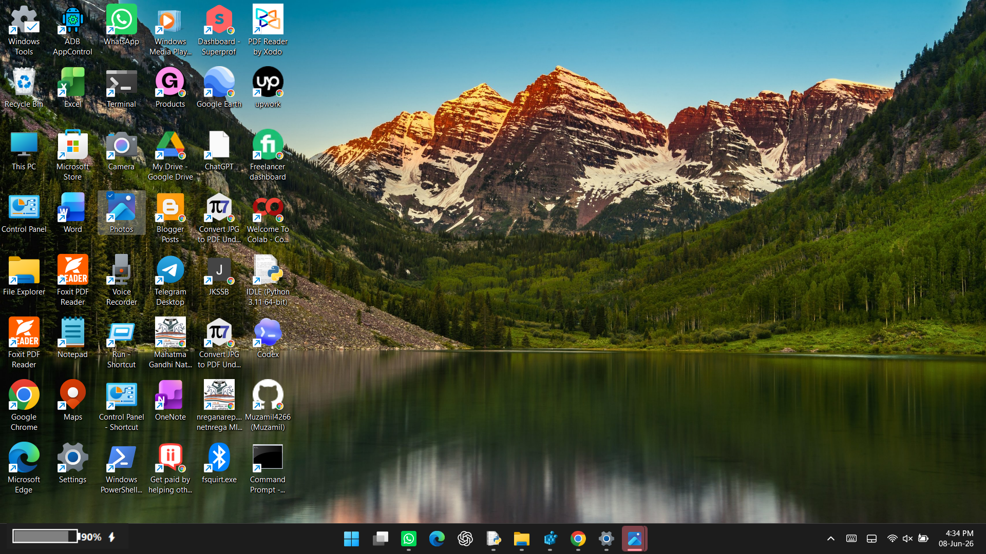The image size is (986, 554).
Task: Open the virtual touchpad tray icon
Action: 871,539
